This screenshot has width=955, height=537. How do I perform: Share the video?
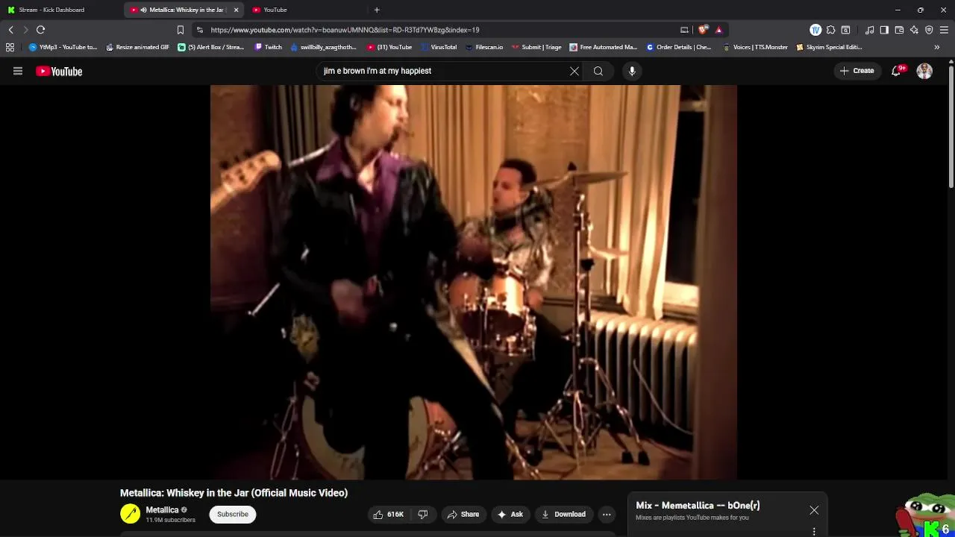(463, 514)
